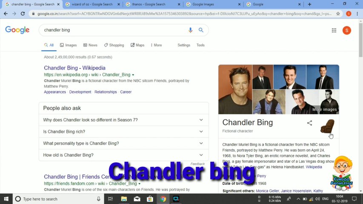363x204 pixels.
Task: Click the blue search magnifier button
Action: pyautogui.click(x=201, y=30)
